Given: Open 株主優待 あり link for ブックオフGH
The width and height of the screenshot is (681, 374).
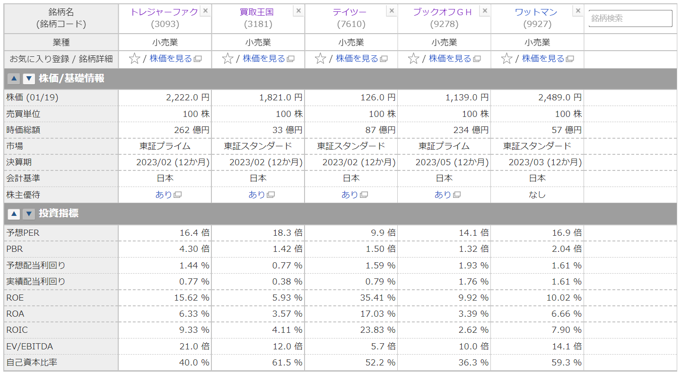Looking at the screenshot, I should click(x=448, y=195).
